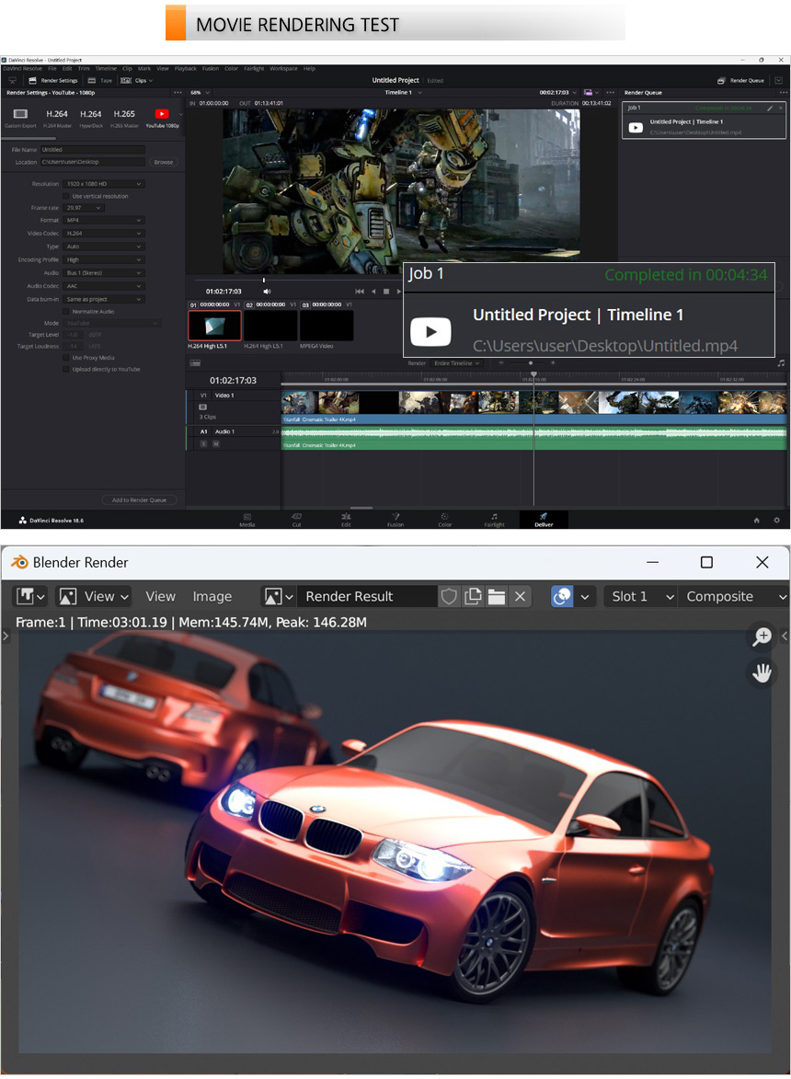Image resolution: width=791 pixels, height=1079 pixels.
Task: Tick Upload directly to YouTube
Action: 67,370
